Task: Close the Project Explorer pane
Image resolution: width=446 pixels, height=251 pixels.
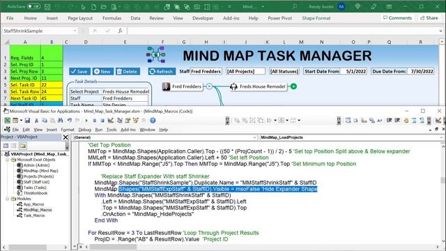Action: (x=66, y=137)
